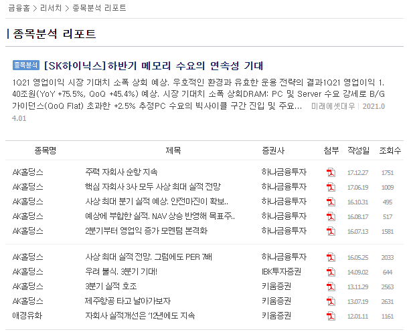Open 종목분석 리포트 breadcrumb link
This screenshot has width=409, height=334.
(x=99, y=8)
